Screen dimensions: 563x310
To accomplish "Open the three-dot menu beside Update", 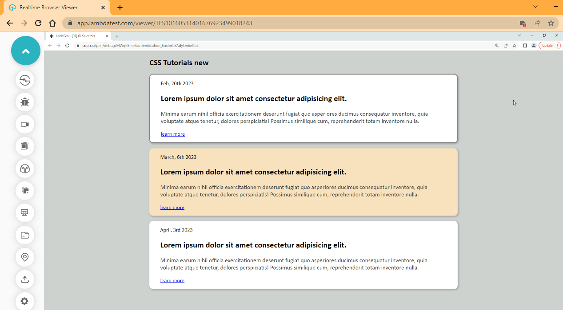I will tap(557, 45).
